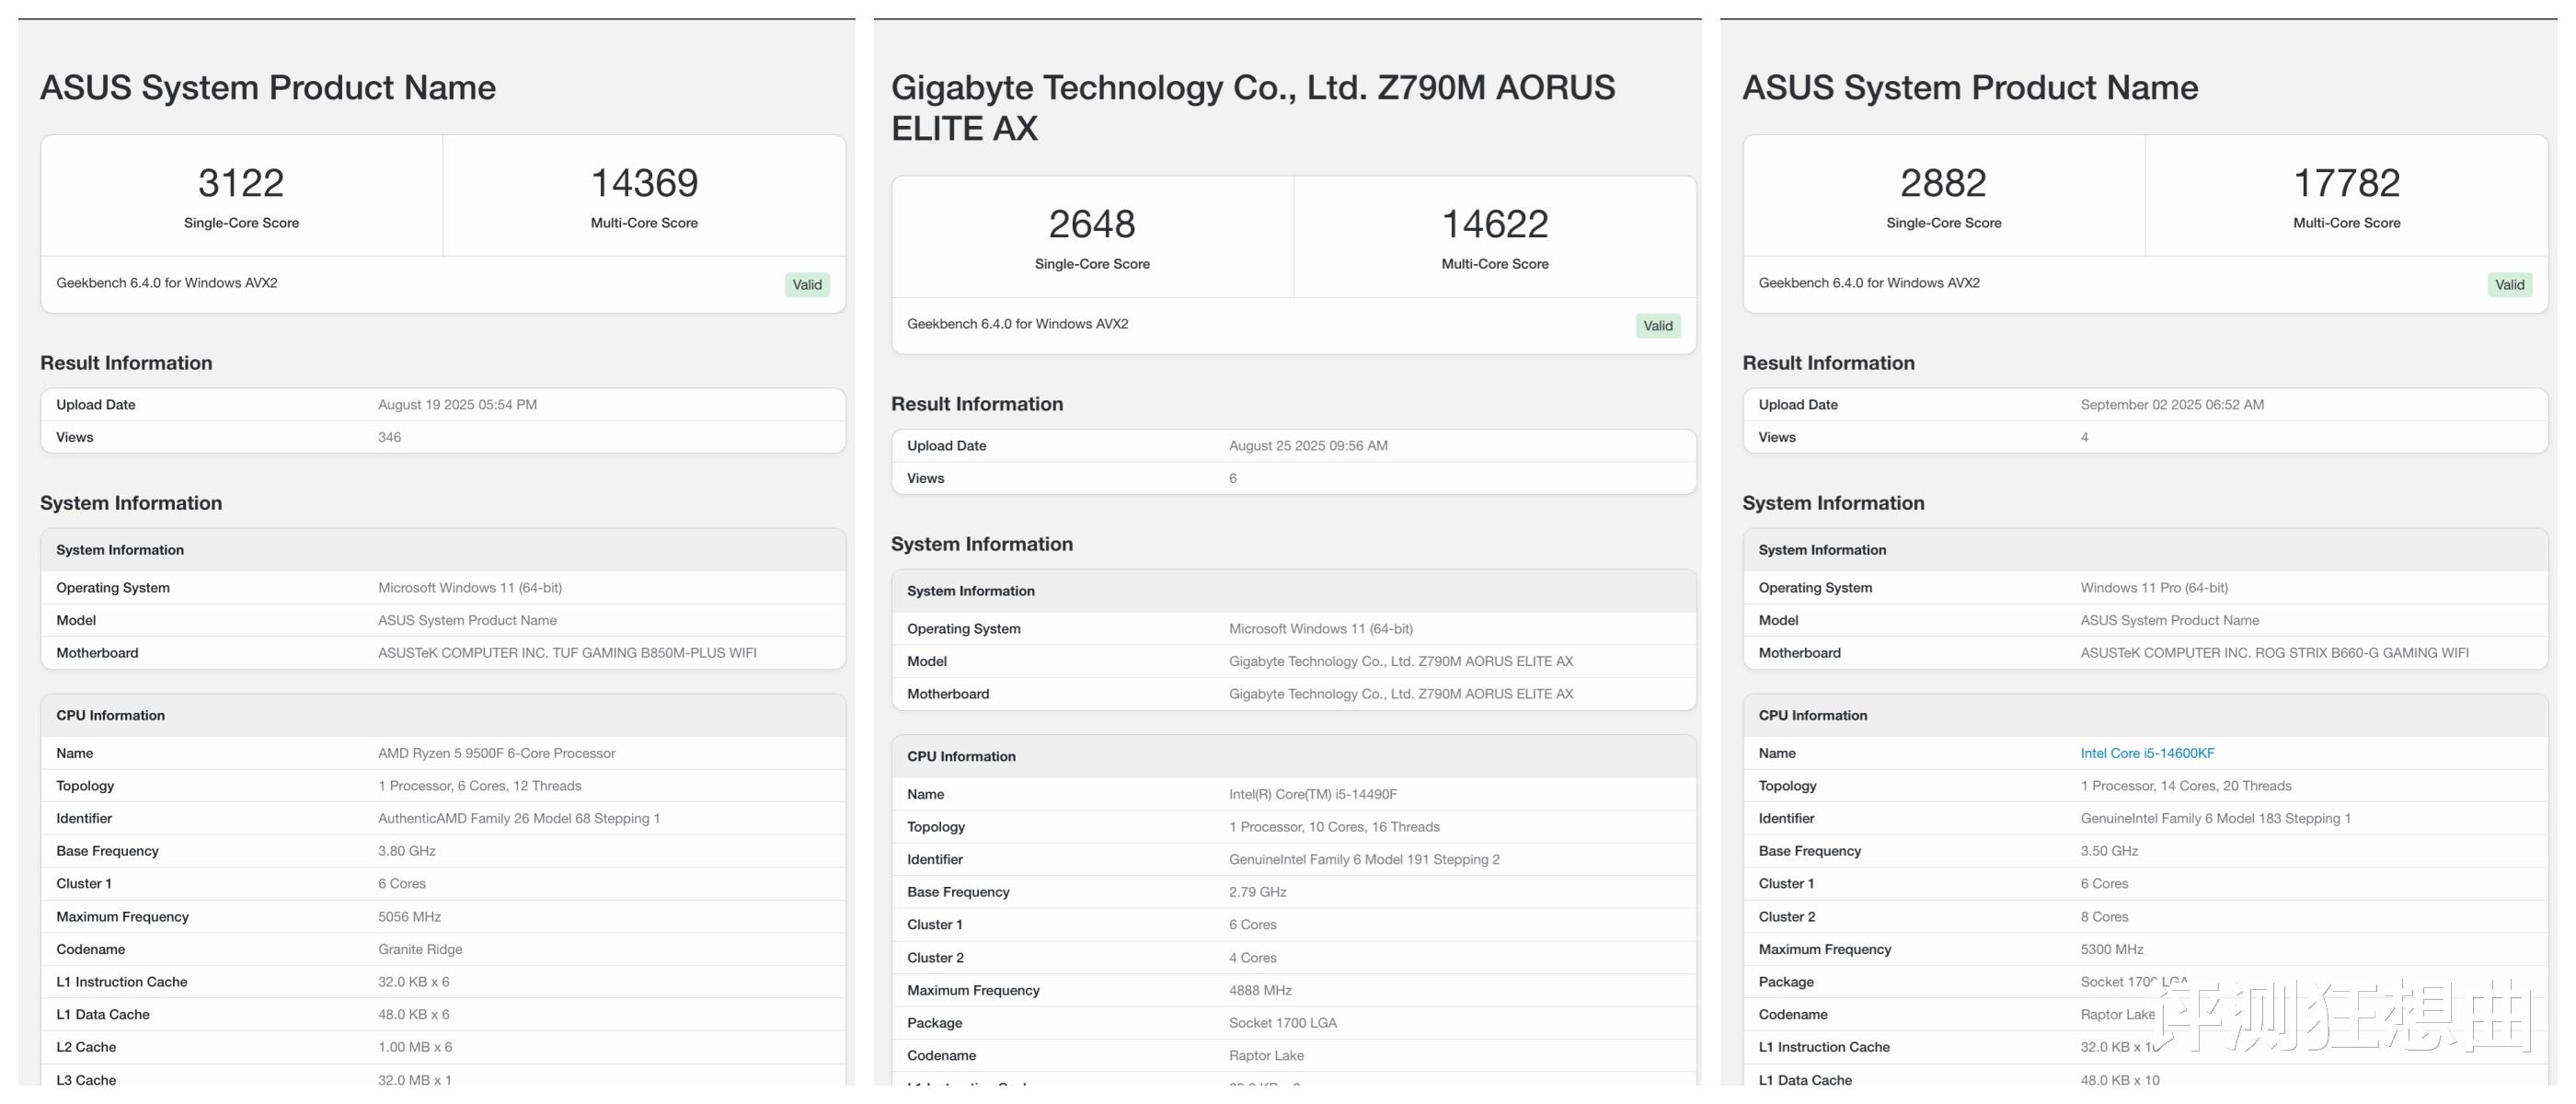Click the 4888 MHz maximum frequency value
Image resolution: width=2576 pixels, height=1104 pixels.
coord(1260,990)
